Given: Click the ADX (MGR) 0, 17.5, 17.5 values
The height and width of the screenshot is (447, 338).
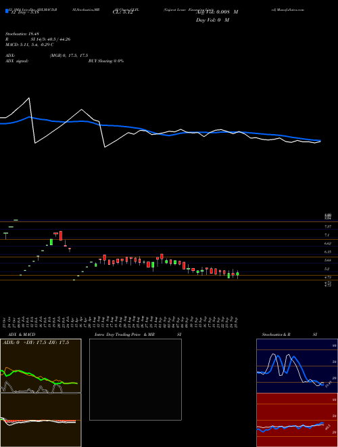Looking at the screenshot, I should (68, 56).
